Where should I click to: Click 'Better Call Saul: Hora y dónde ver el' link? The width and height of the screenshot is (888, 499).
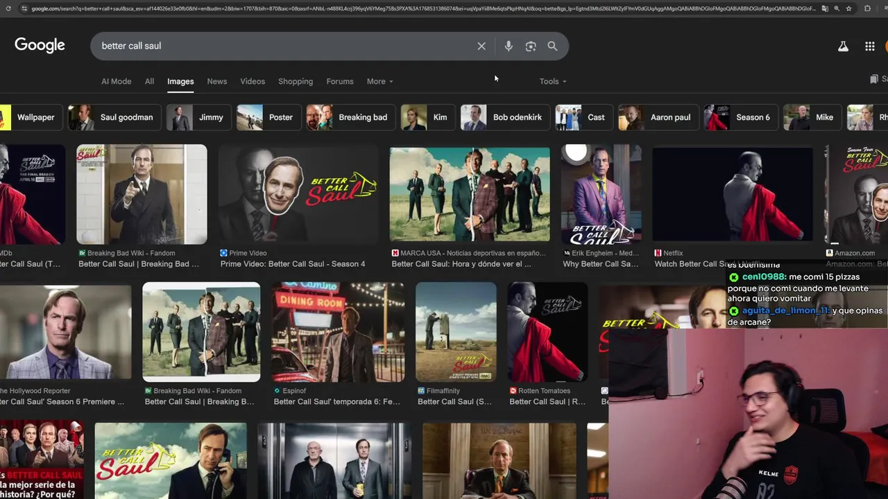[461, 264]
